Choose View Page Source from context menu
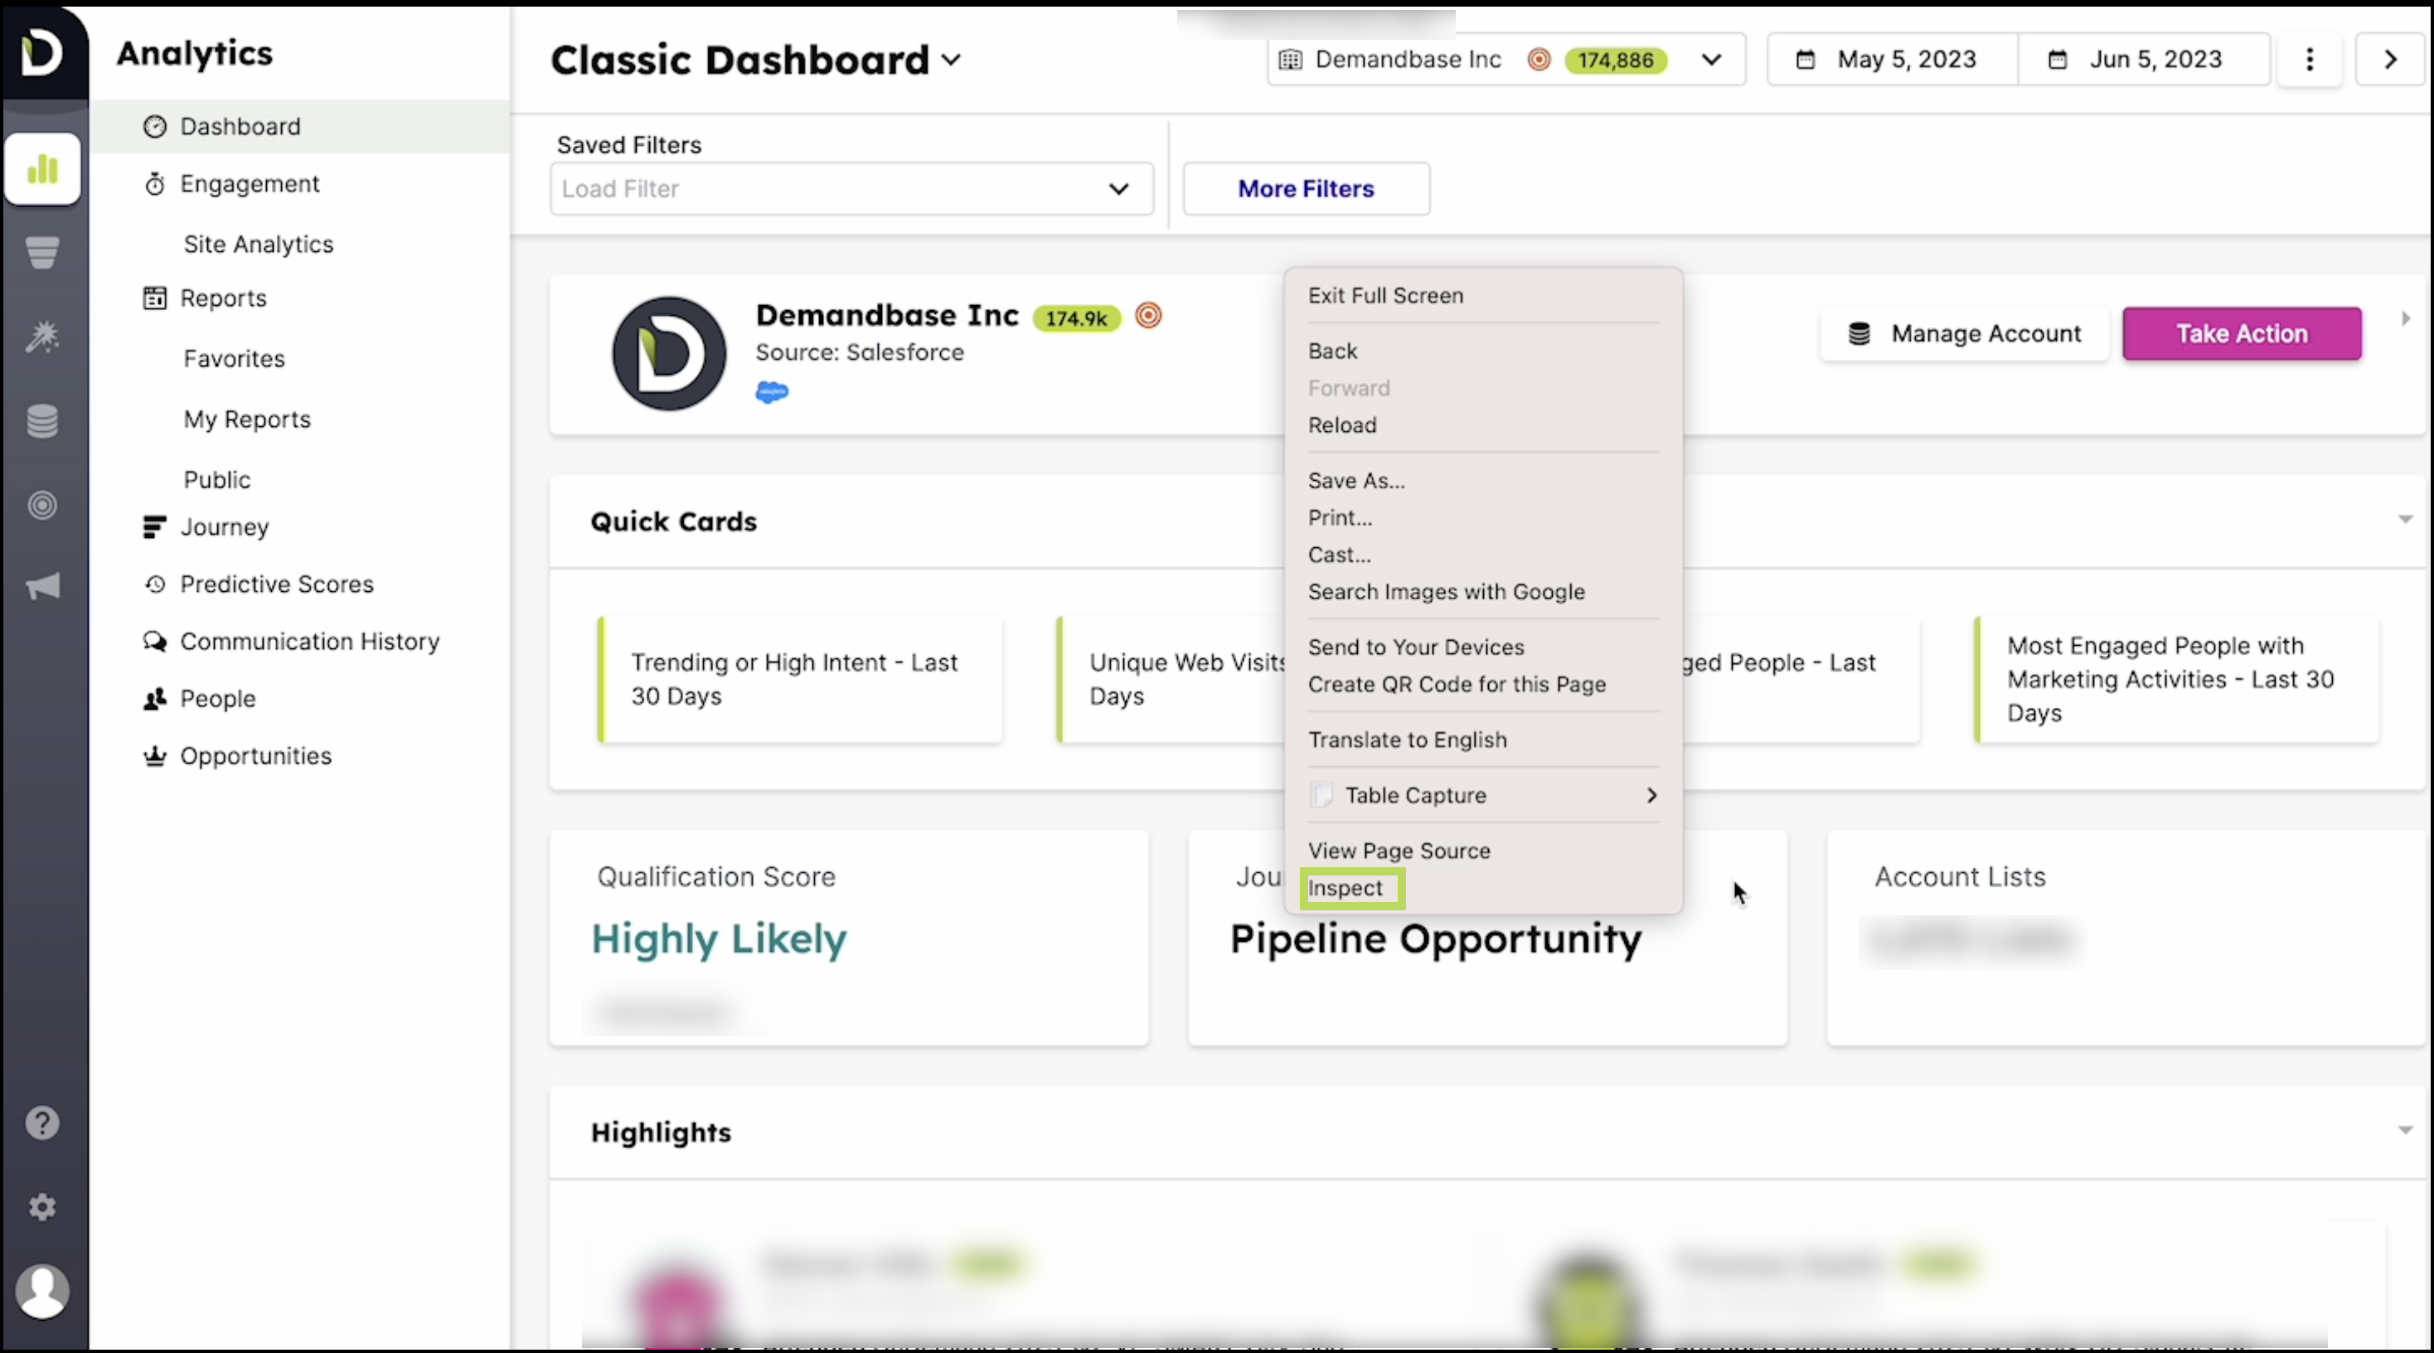Image resolution: width=2434 pixels, height=1353 pixels. 1399,851
